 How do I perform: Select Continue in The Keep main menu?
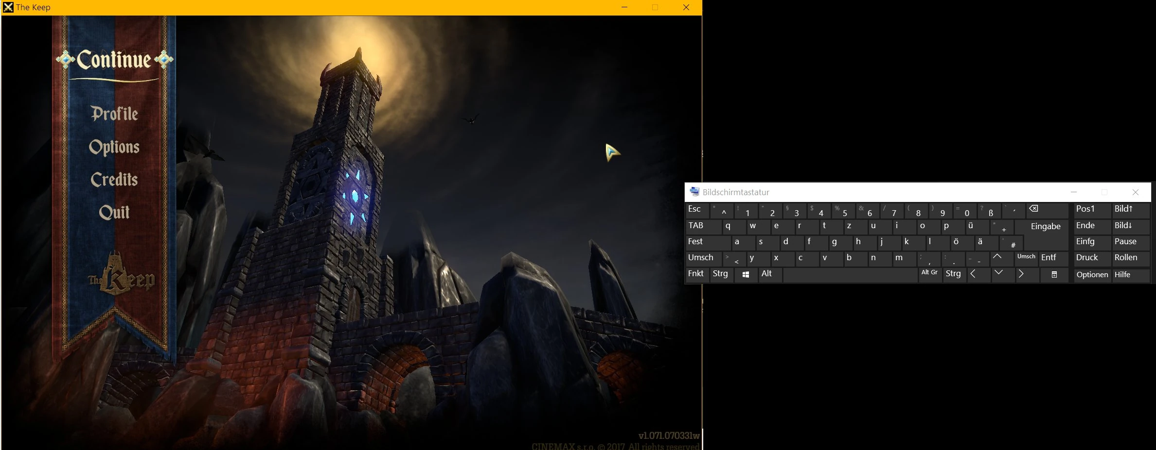tap(114, 60)
